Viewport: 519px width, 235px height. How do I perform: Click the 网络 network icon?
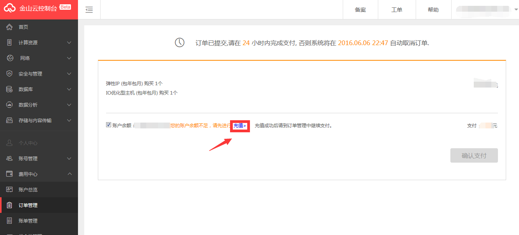pyautogui.click(x=11, y=58)
